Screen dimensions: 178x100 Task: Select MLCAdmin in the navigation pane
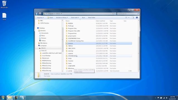(x=44, y=43)
